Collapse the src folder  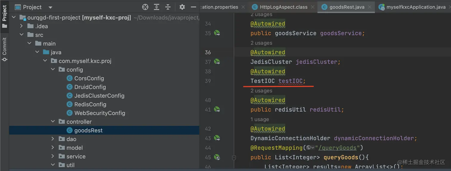21,35
